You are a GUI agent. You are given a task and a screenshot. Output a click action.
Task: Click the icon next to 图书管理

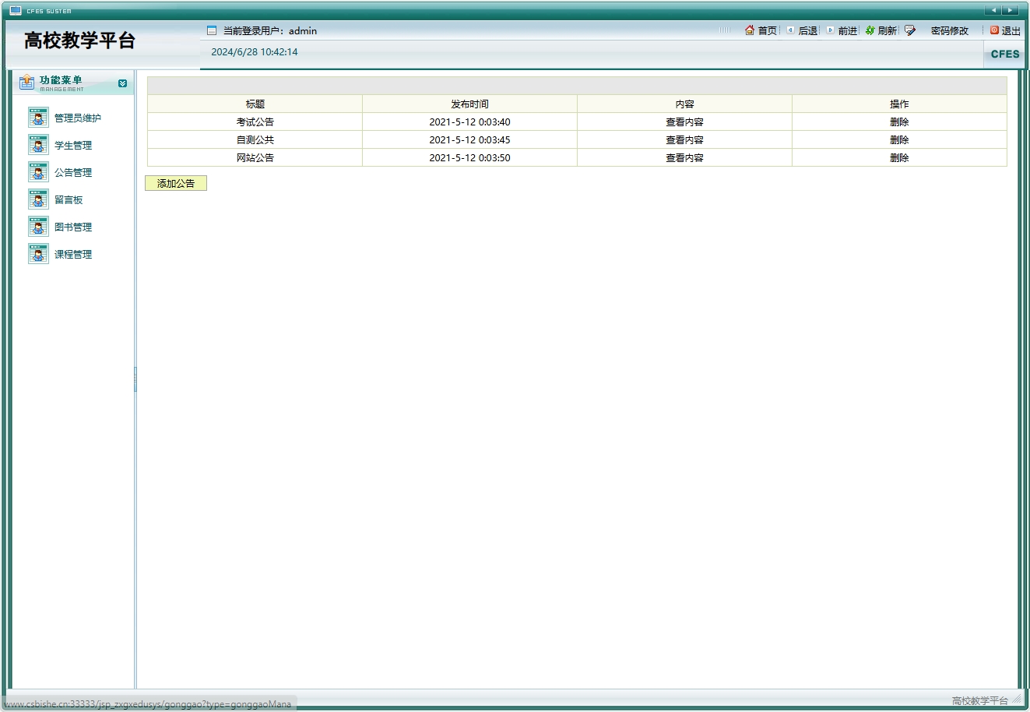pos(38,227)
